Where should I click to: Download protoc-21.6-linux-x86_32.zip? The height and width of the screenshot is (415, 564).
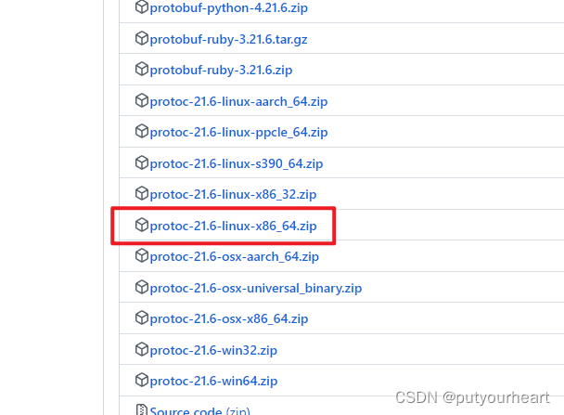coord(233,194)
